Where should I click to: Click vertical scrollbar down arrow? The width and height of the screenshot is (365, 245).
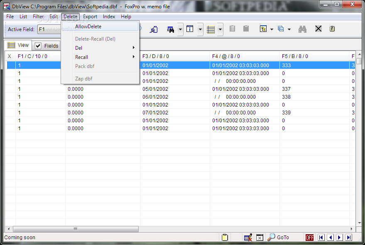point(360,223)
